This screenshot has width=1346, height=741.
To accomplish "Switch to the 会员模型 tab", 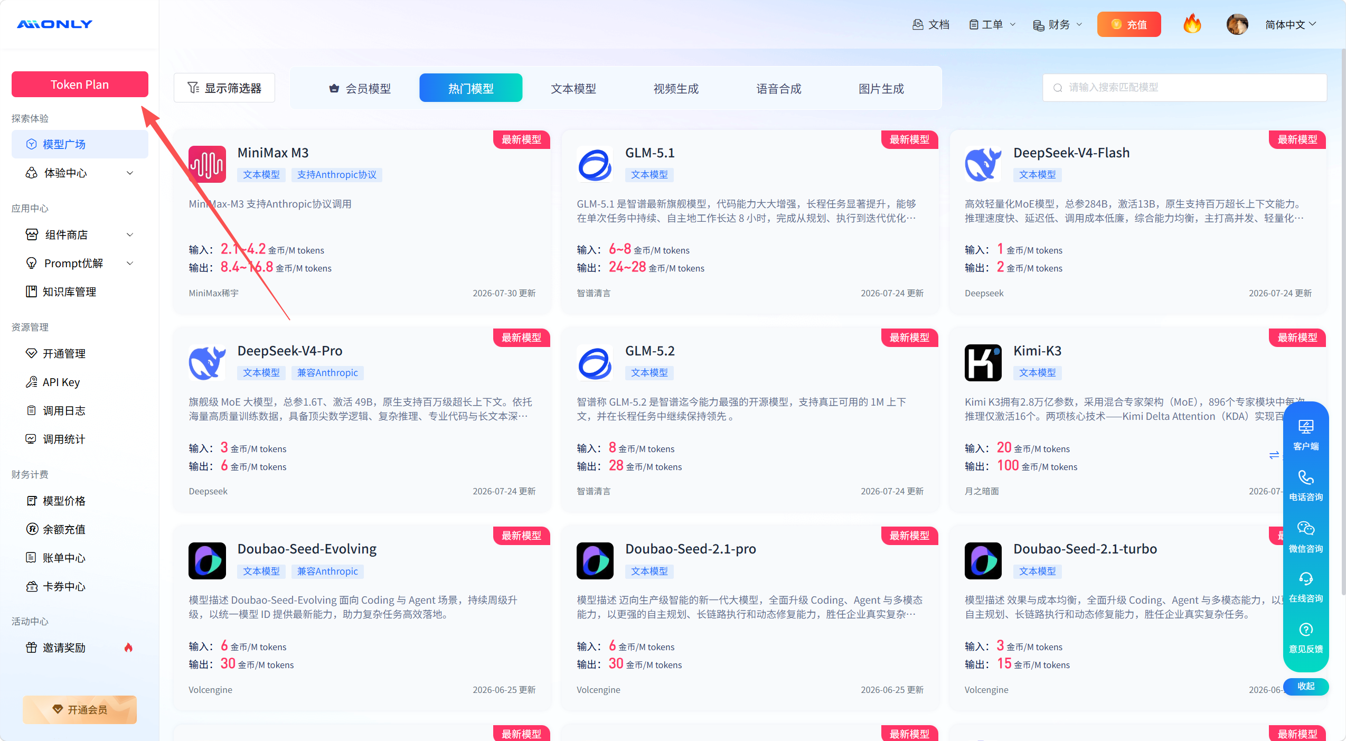I will 360,88.
